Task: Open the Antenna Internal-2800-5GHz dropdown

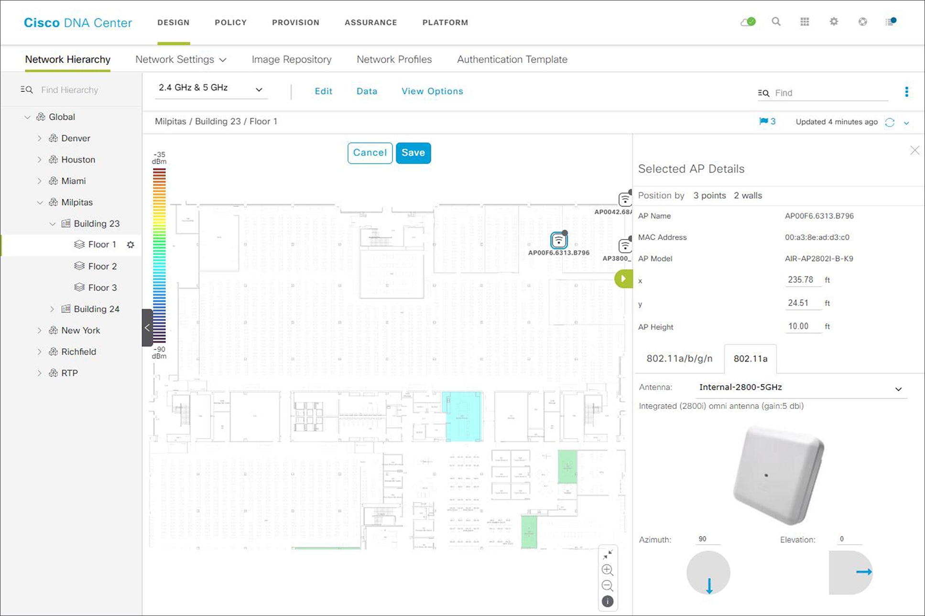Action: [x=801, y=388]
